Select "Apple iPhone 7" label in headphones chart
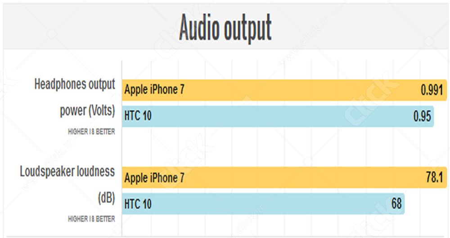The image size is (450, 238). [x=154, y=90]
